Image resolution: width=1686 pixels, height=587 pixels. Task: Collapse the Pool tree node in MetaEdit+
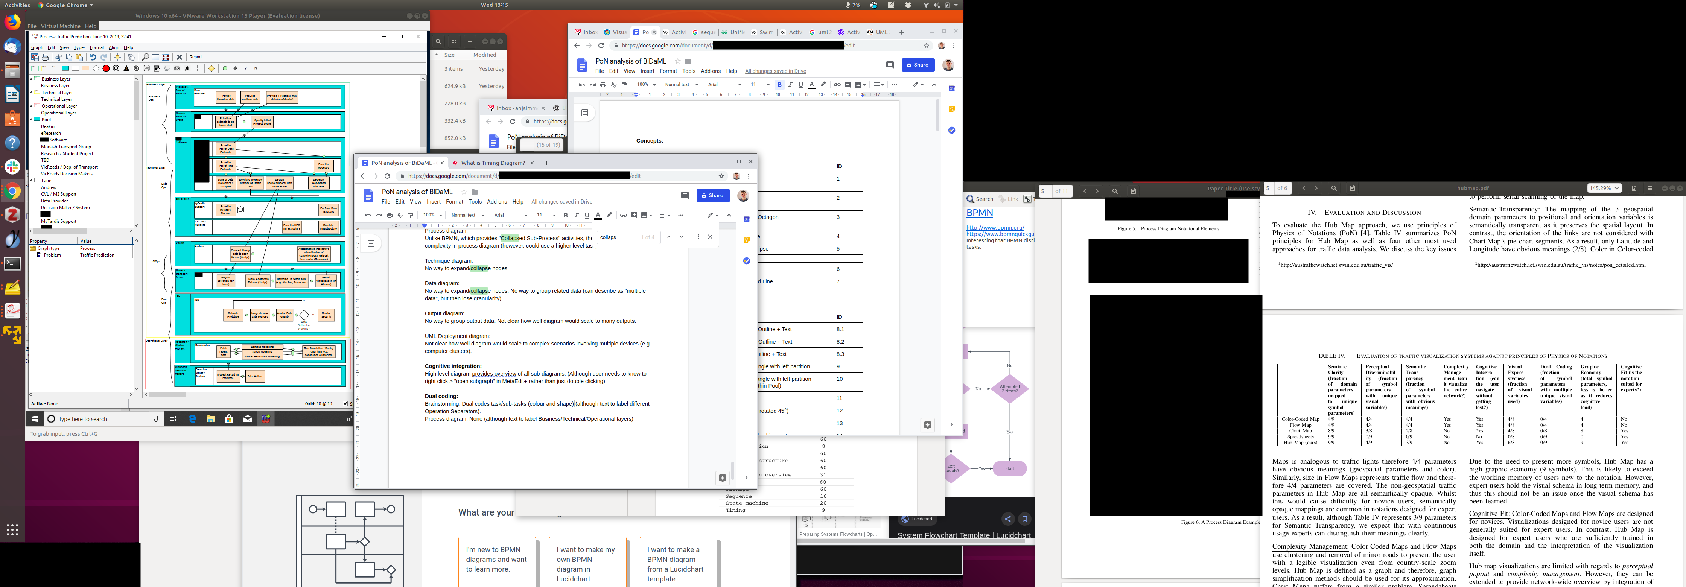point(31,120)
